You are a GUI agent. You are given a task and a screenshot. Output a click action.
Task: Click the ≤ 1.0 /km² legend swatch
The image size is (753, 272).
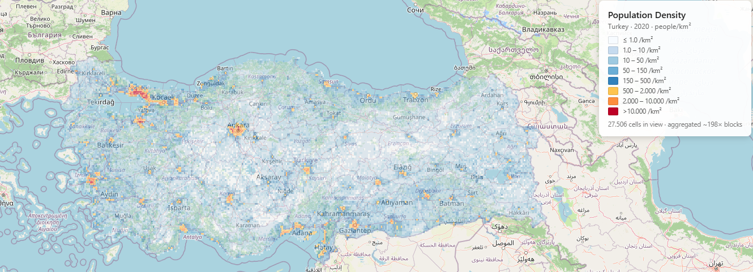click(613, 40)
